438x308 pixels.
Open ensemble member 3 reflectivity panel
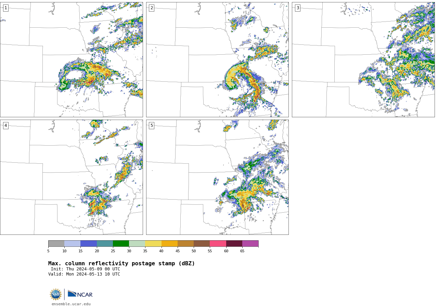click(x=363, y=59)
